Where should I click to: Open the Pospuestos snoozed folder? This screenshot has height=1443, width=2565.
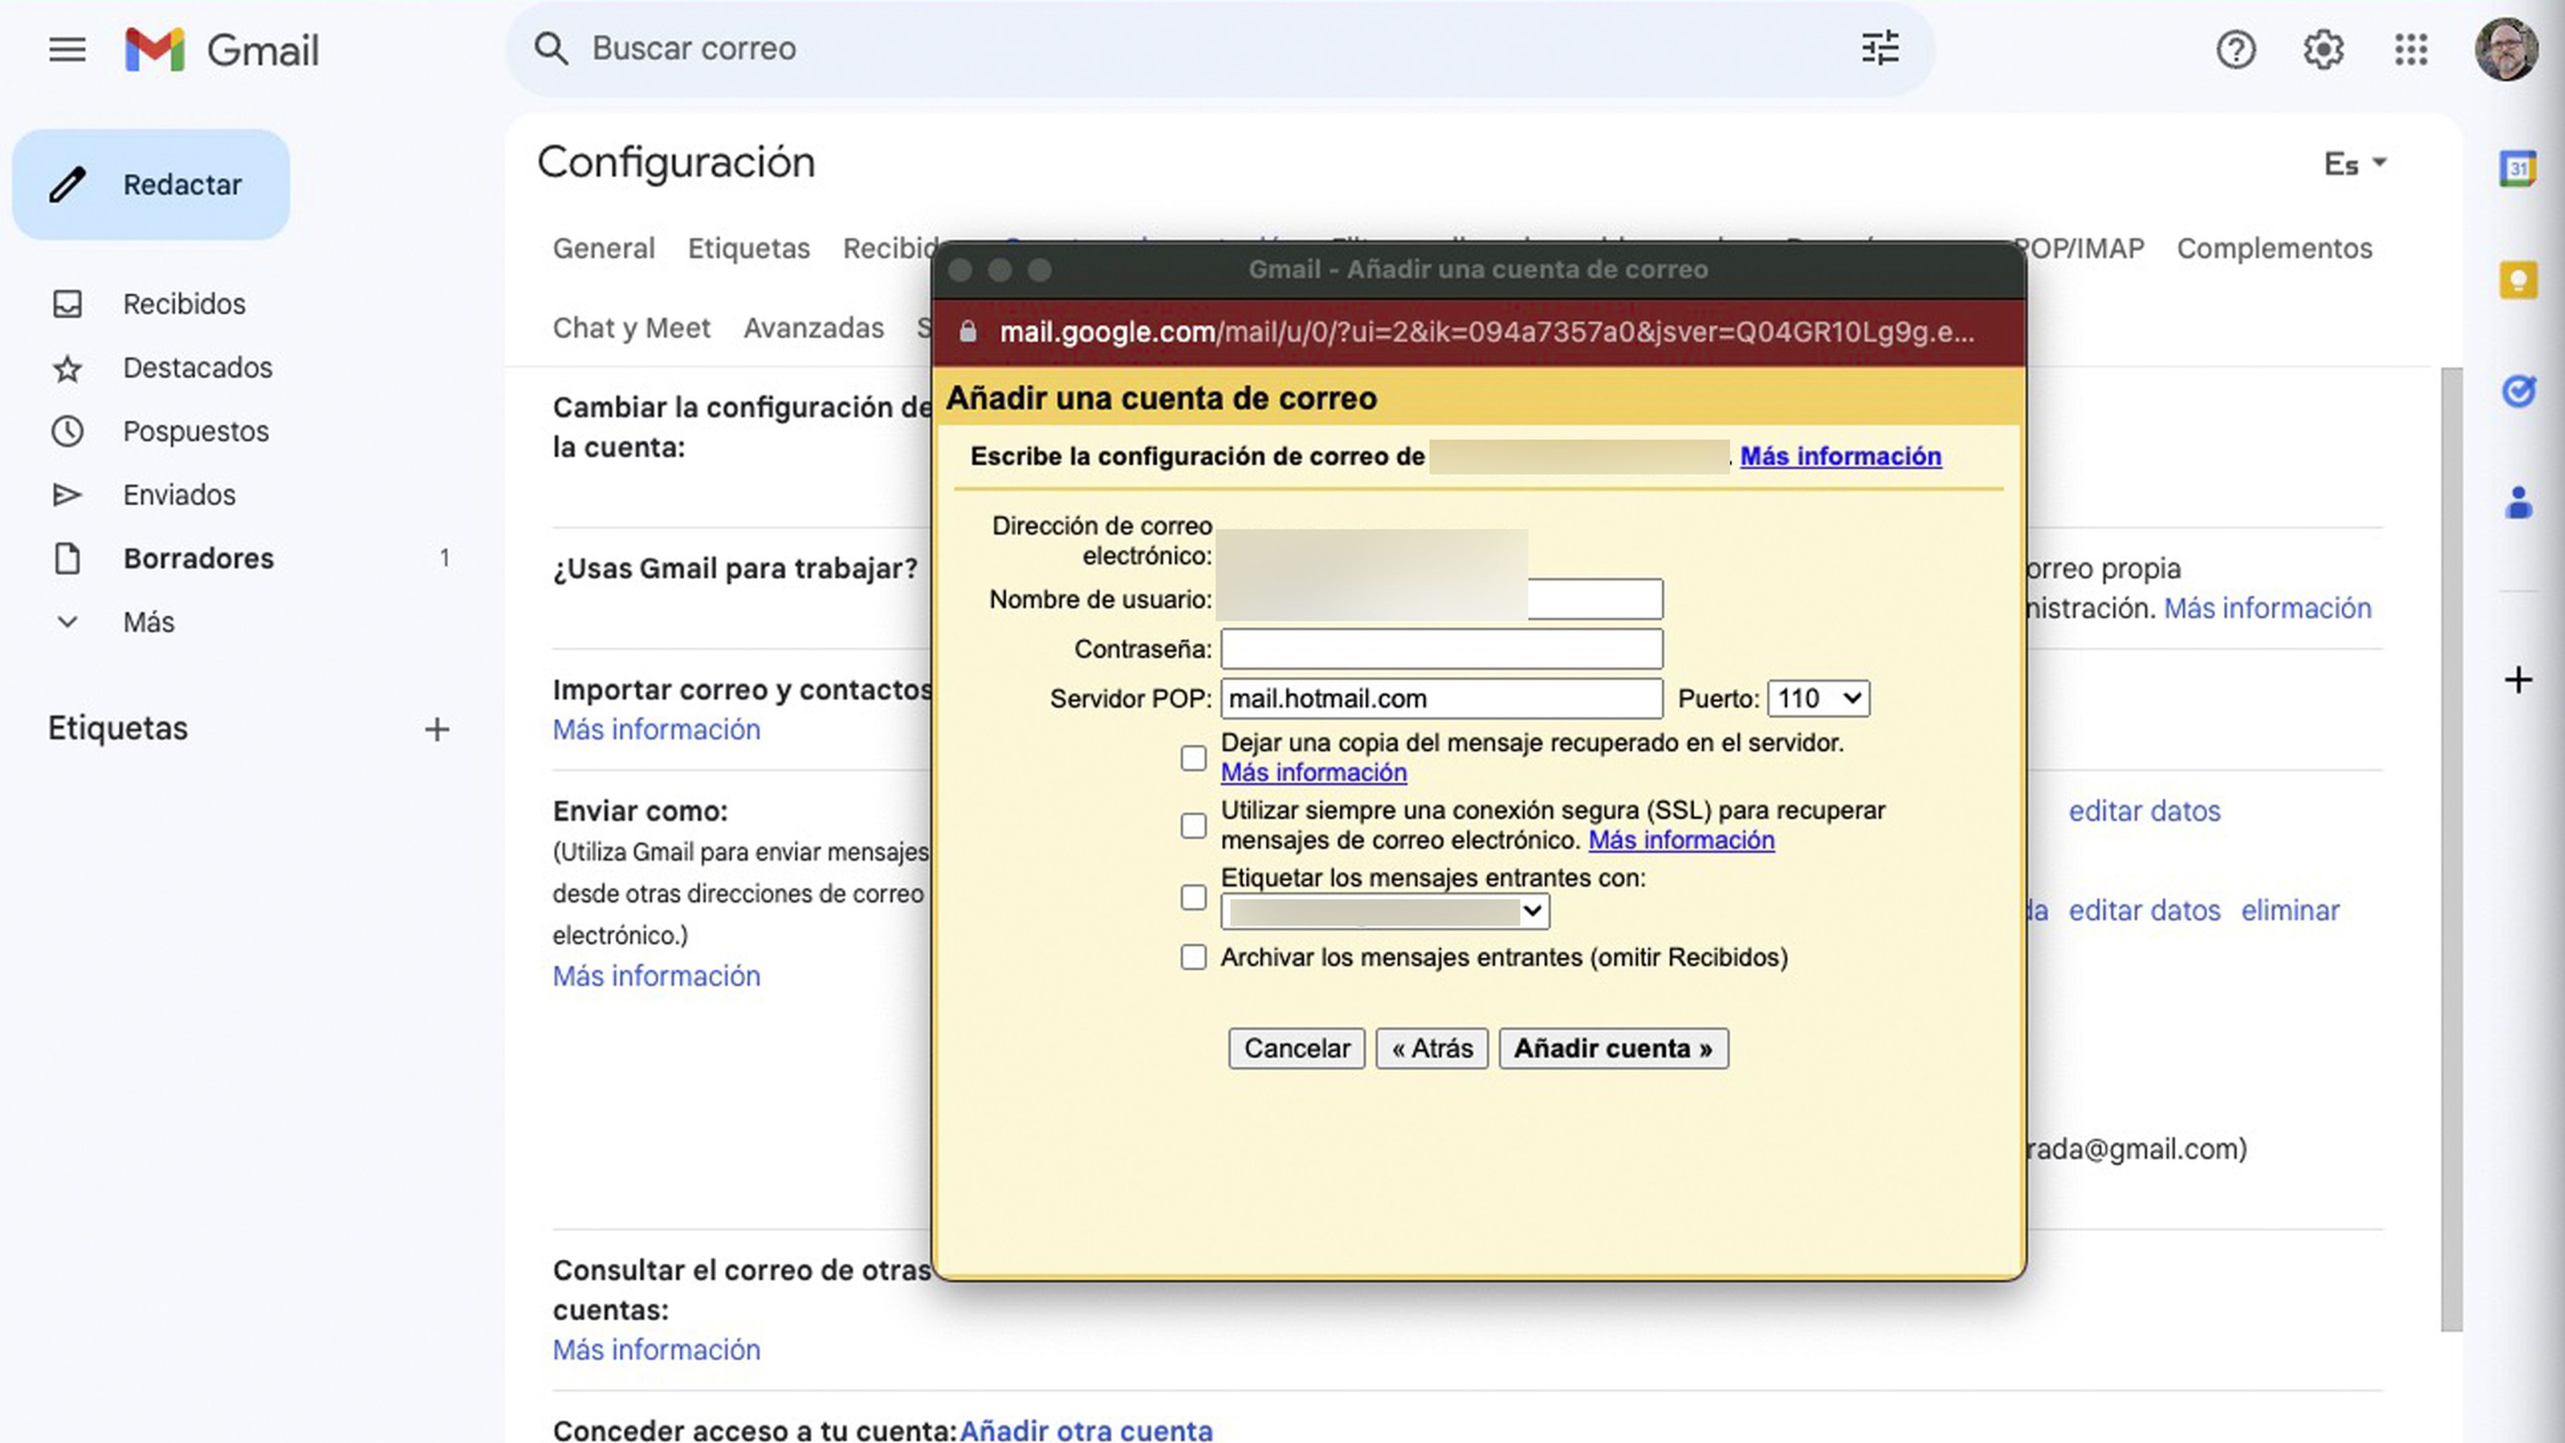[x=195, y=431]
